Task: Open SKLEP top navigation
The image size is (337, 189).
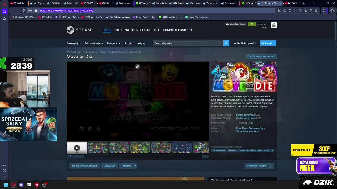Action: pyautogui.click(x=107, y=30)
